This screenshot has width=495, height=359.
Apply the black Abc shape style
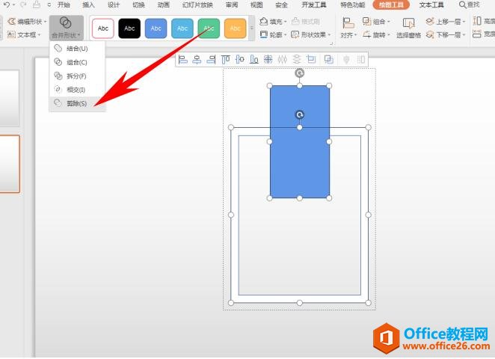[129, 28]
